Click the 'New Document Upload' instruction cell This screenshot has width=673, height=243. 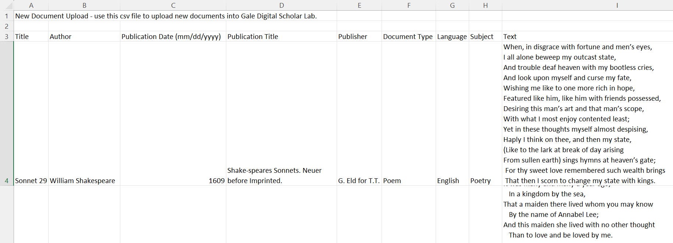coord(166,16)
